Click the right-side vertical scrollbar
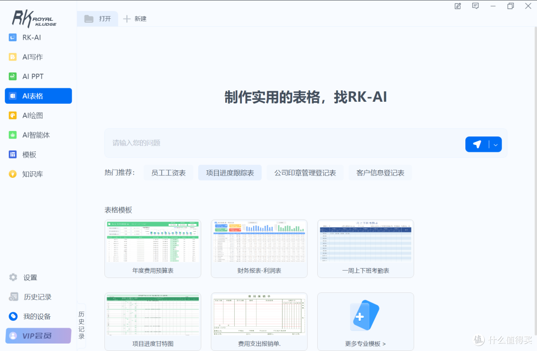Viewport: 537px width, 351px height. [536, 181]
